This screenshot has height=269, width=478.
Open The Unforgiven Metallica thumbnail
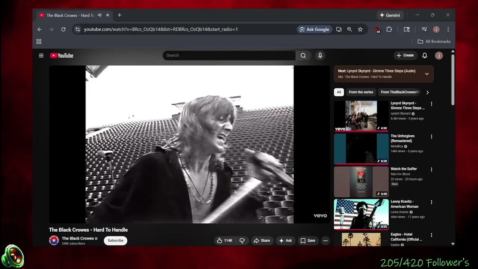[x=361, y=149]
